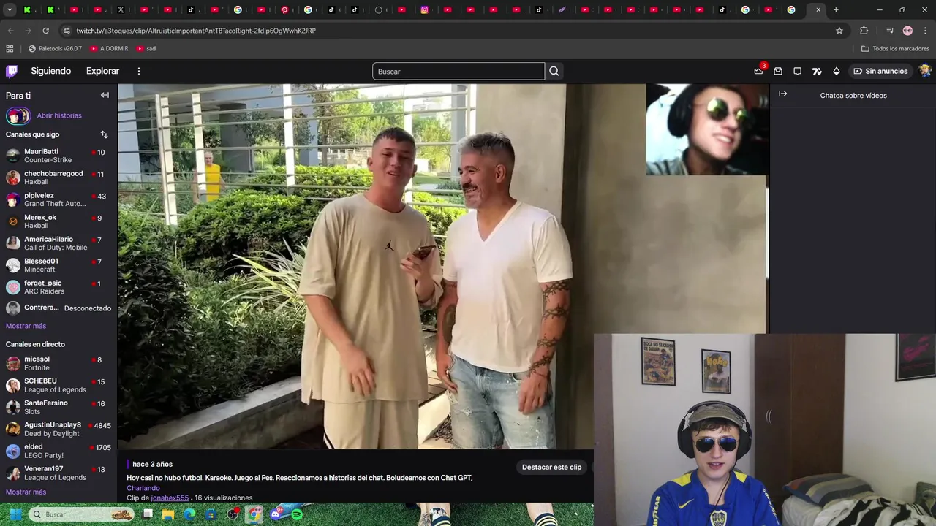Open Chrome three-dot menu
Image resolution: width=936 pixels, height=526 pixels.
coord(924,31)
